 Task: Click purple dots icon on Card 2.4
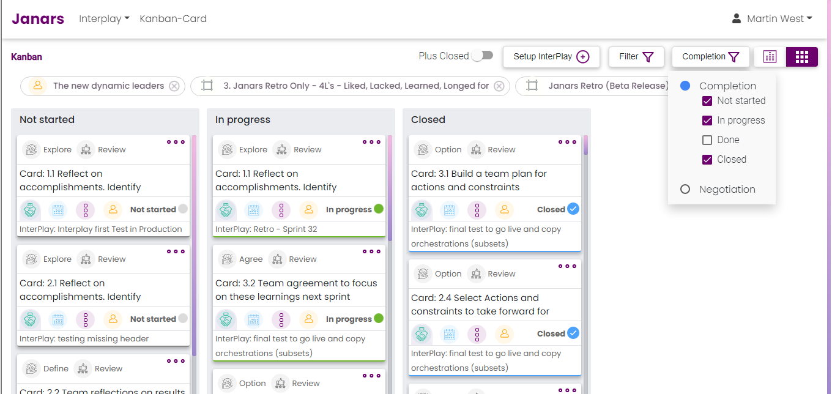477,334
